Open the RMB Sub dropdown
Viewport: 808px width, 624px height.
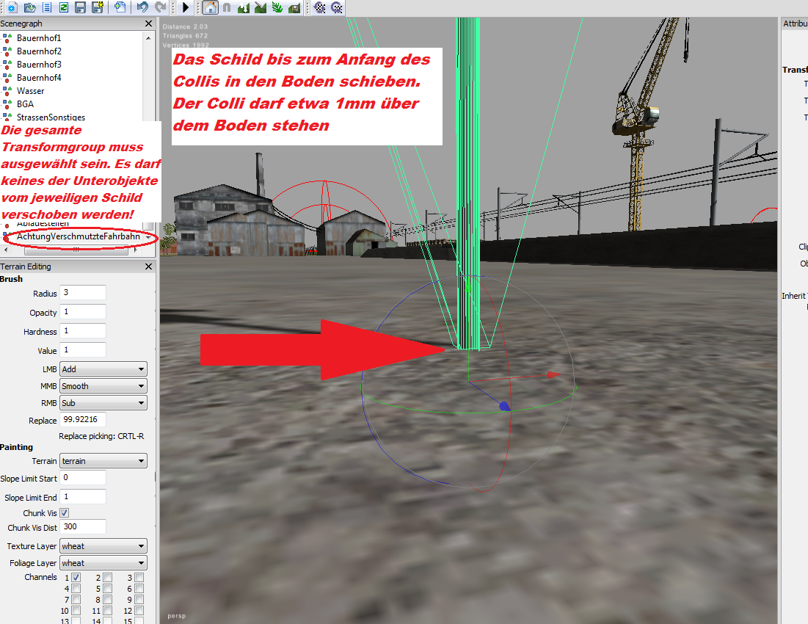tap(103, 403)
